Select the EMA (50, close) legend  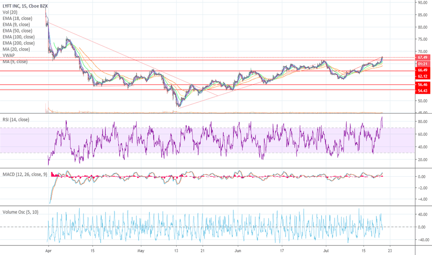pos(17,31)
